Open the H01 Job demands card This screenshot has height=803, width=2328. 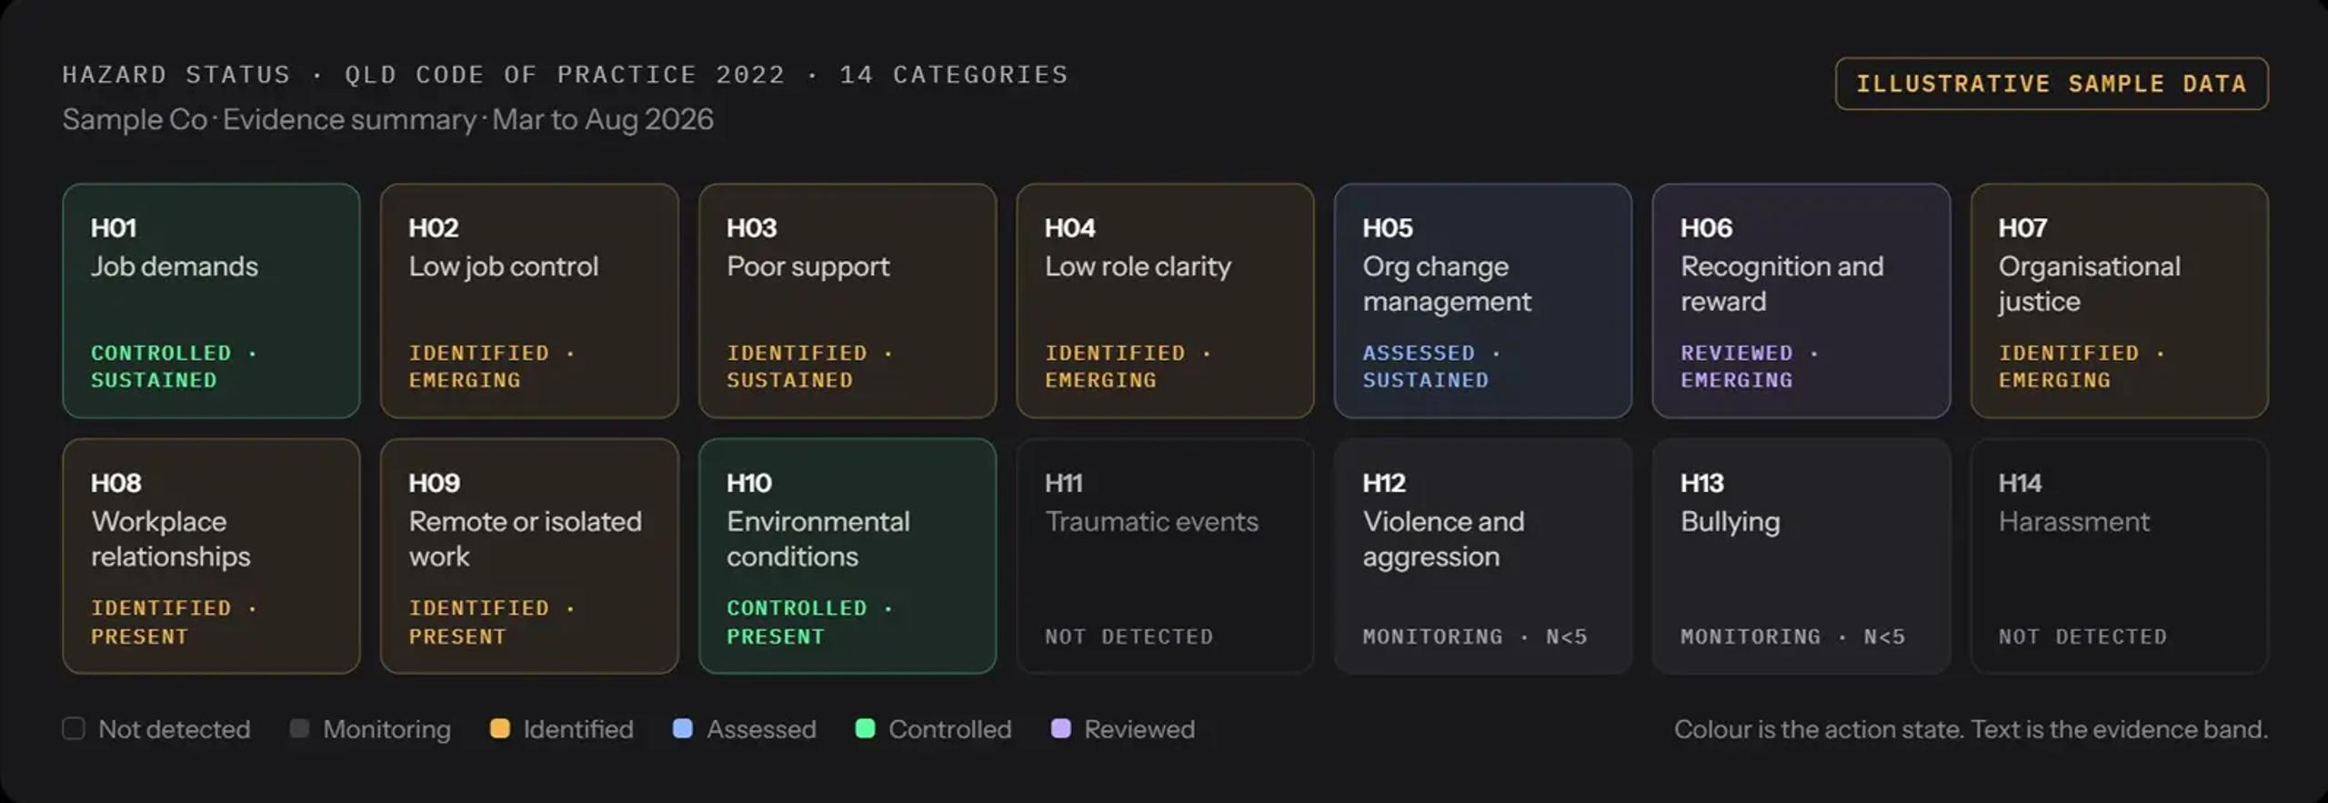tap(211, 301)
